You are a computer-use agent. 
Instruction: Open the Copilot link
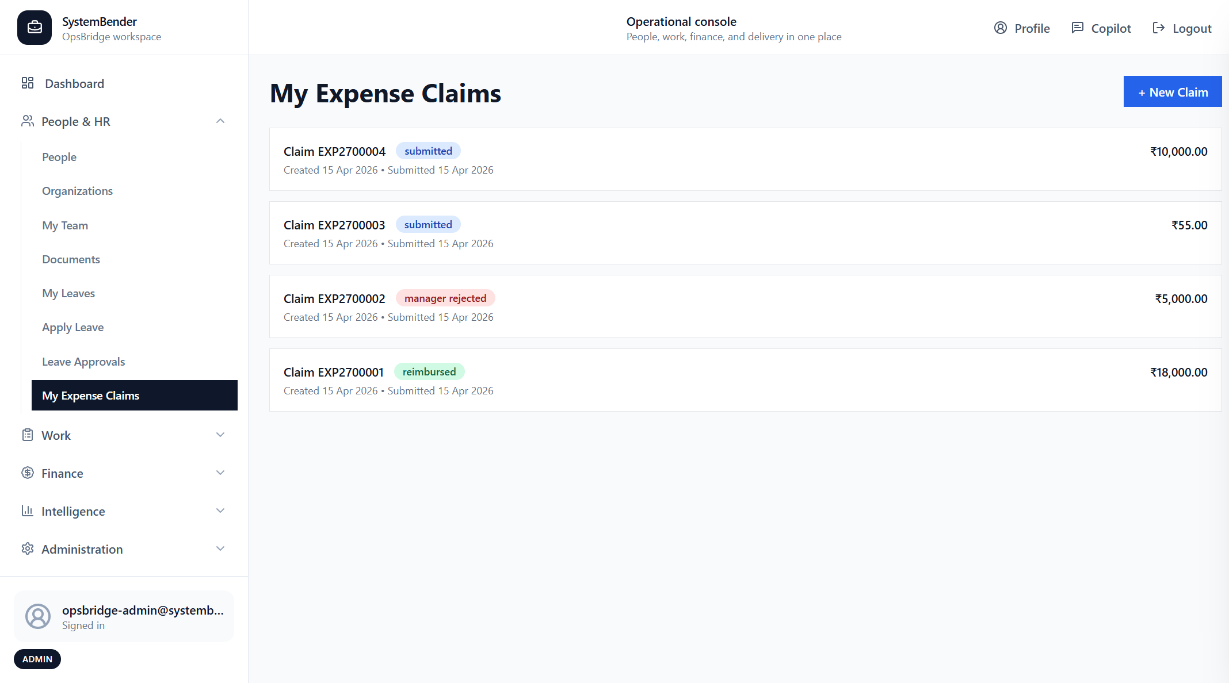coord(1101,28)
